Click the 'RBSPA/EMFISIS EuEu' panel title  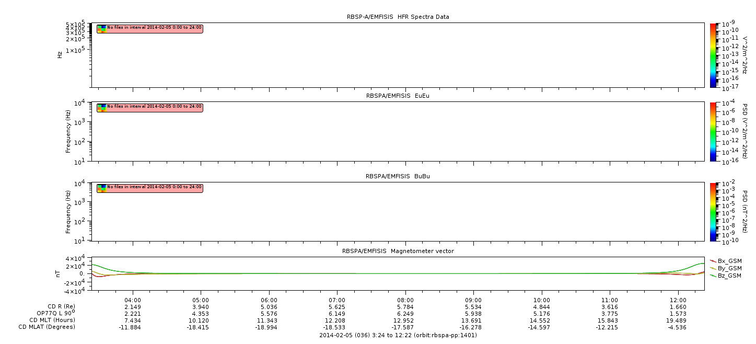[398, 96]
